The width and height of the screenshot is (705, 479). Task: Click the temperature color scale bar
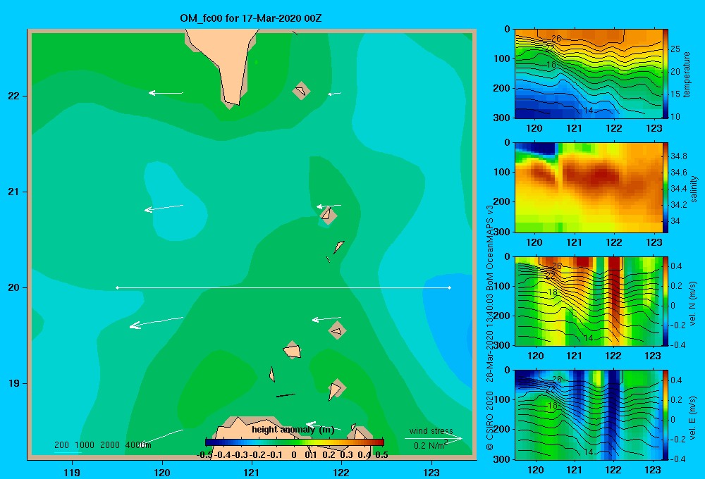(x=666, y=74)
